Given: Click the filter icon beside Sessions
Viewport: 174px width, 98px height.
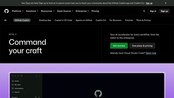Looking at the screenshot, I should pyautogui.click(x=36, y=97).
